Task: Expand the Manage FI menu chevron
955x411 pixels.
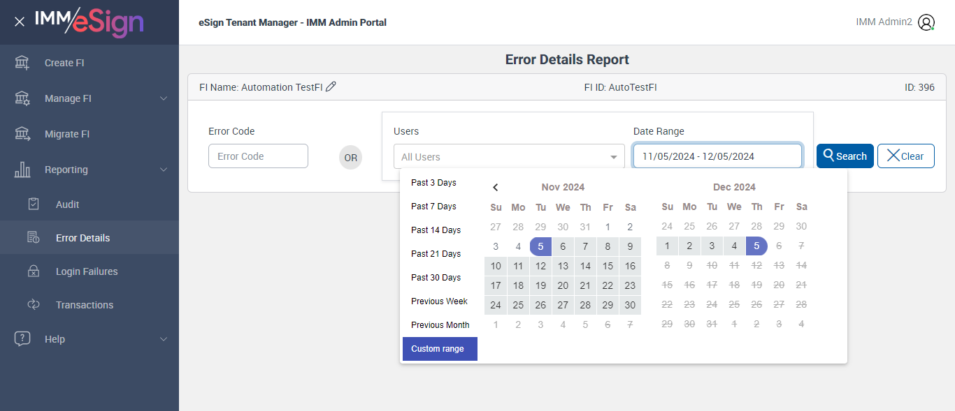Action: 164,98
